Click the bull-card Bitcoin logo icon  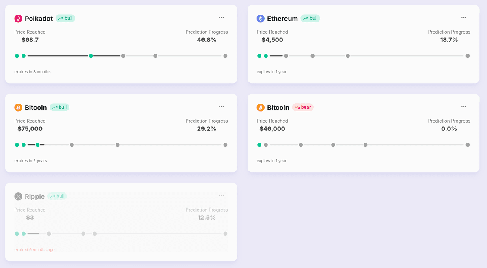18,108
